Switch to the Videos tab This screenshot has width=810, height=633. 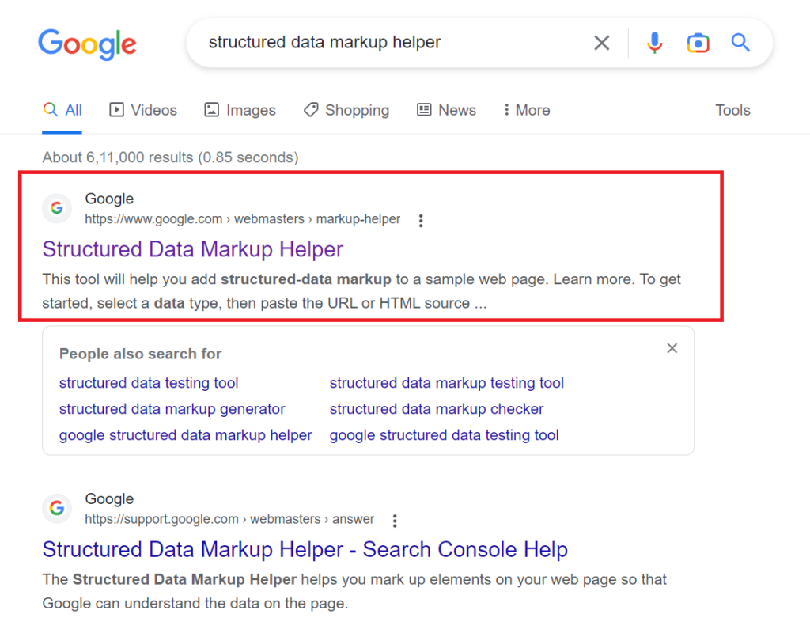[x=143, y=110]
